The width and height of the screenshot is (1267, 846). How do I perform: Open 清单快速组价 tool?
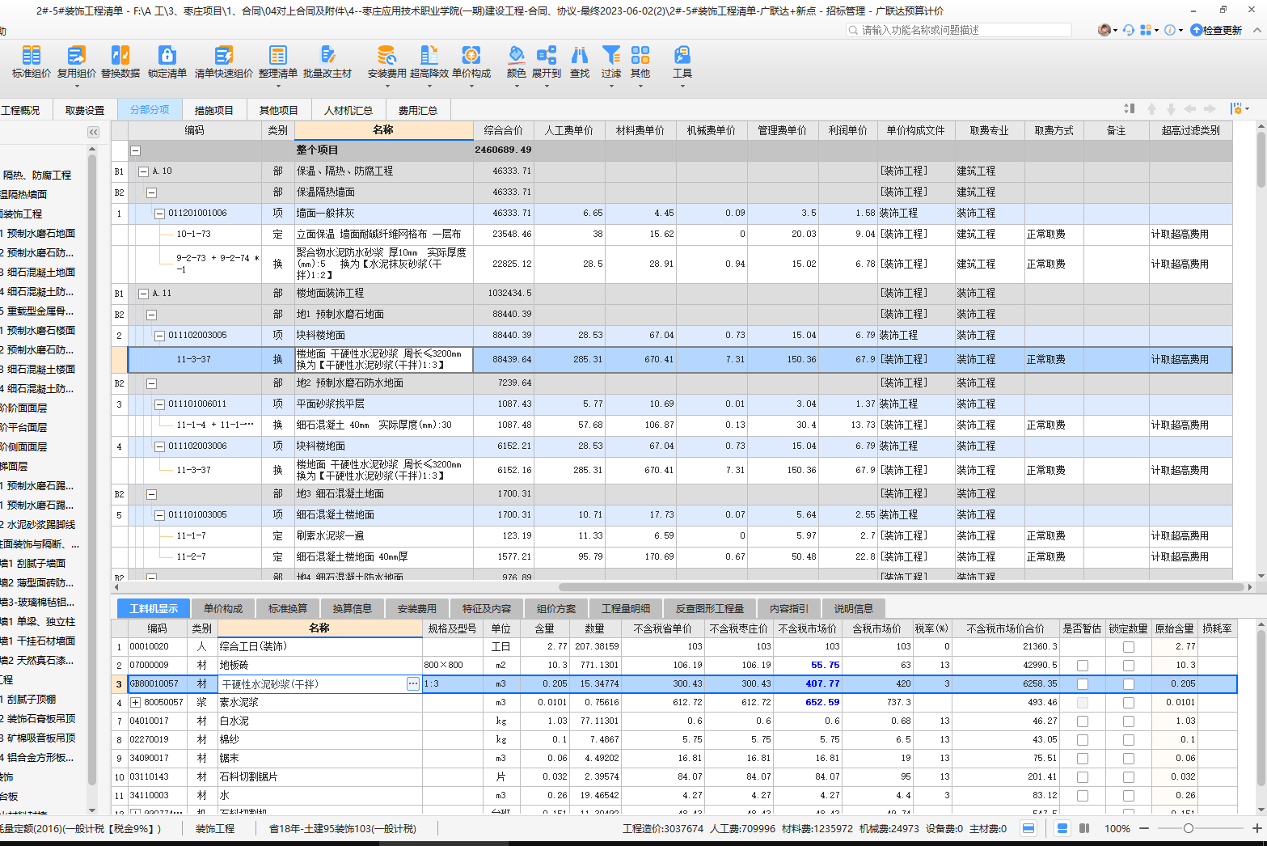223,62
